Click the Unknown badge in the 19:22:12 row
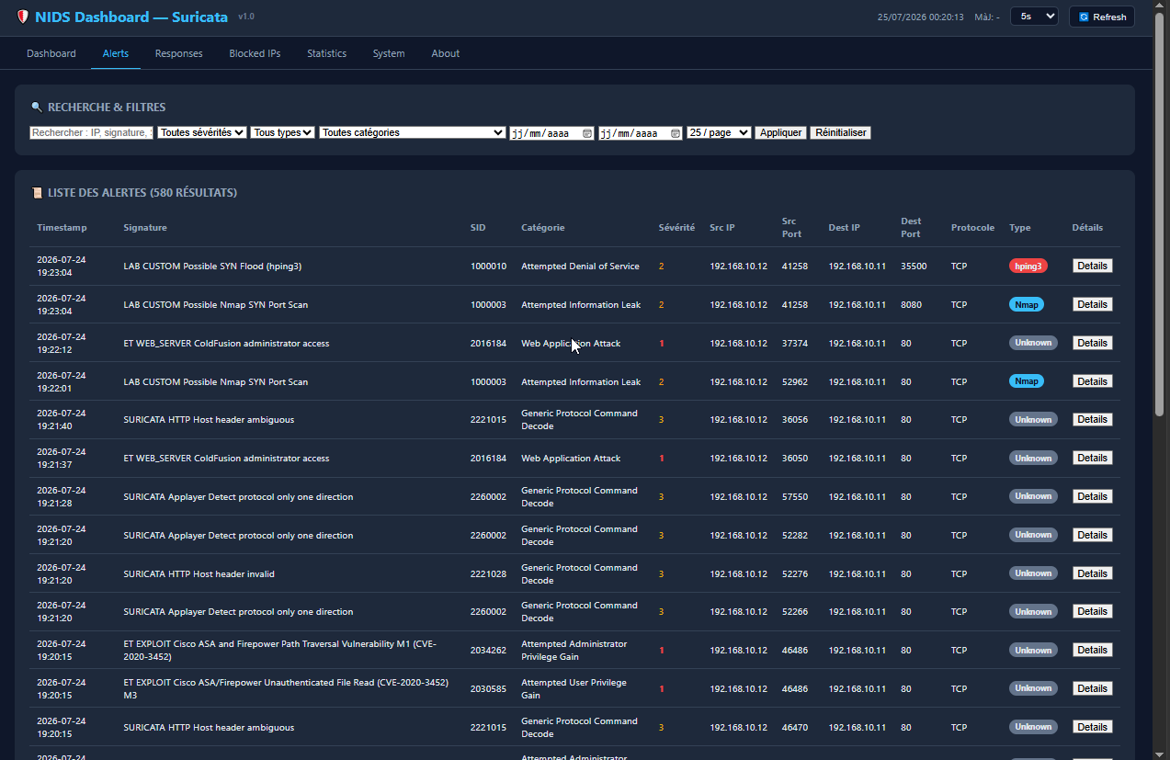The height and width of the screenshot is (760, 1170). coord(1033,343)
